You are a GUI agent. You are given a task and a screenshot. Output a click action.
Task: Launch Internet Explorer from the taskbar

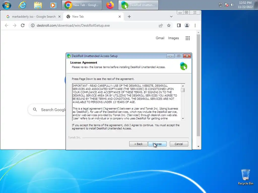tap(22, 5)
